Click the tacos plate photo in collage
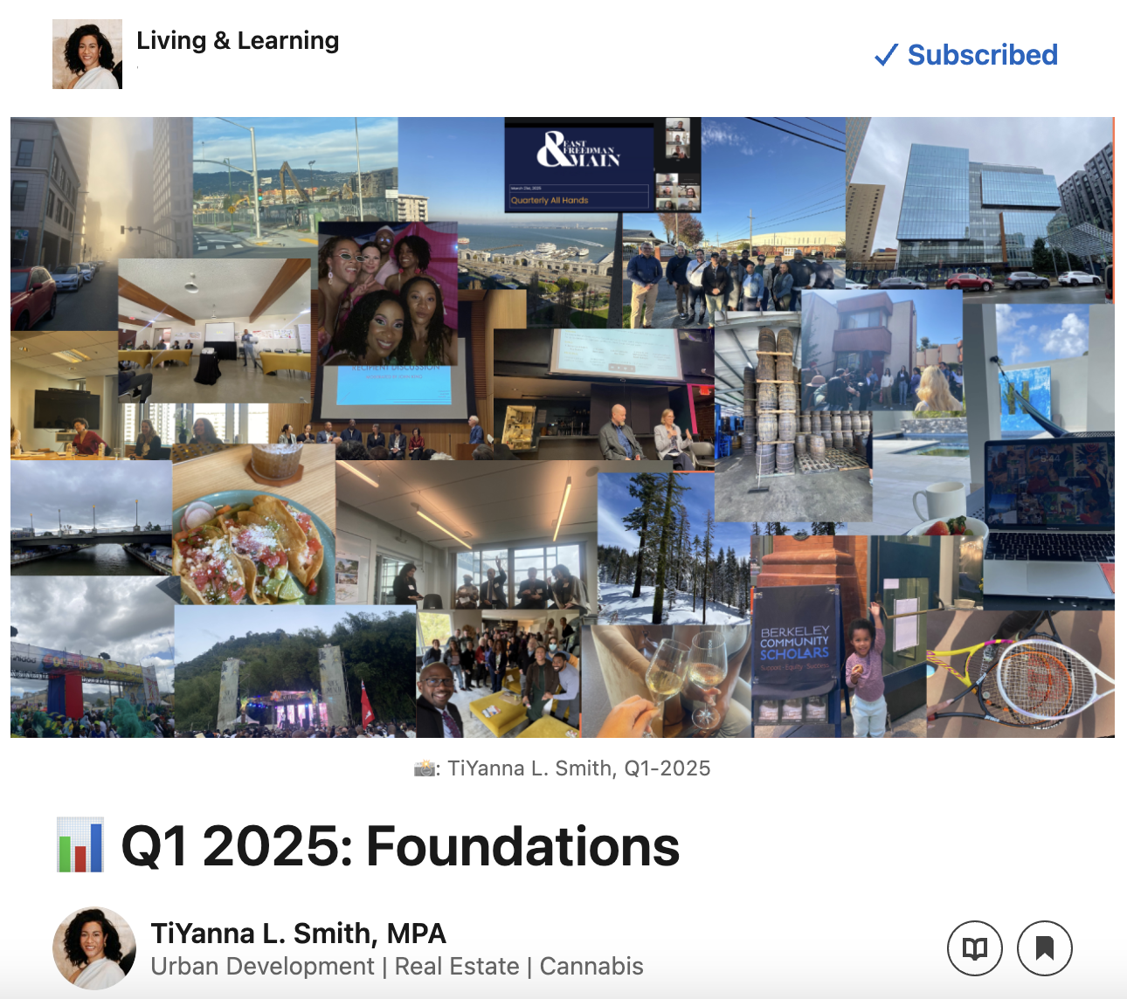 coord(253,541)
